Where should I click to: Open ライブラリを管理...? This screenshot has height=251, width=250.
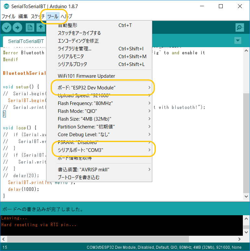point(99,49)
